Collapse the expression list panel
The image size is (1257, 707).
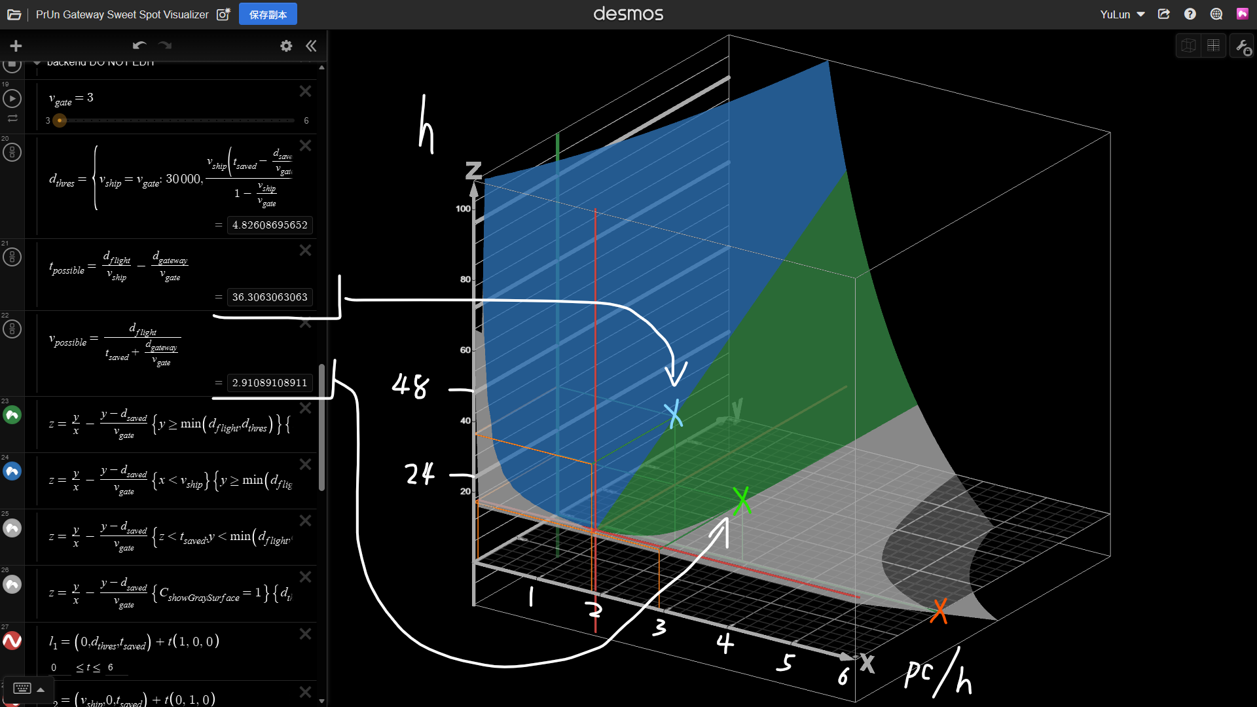pyautogui.click(x=311, y=46)
